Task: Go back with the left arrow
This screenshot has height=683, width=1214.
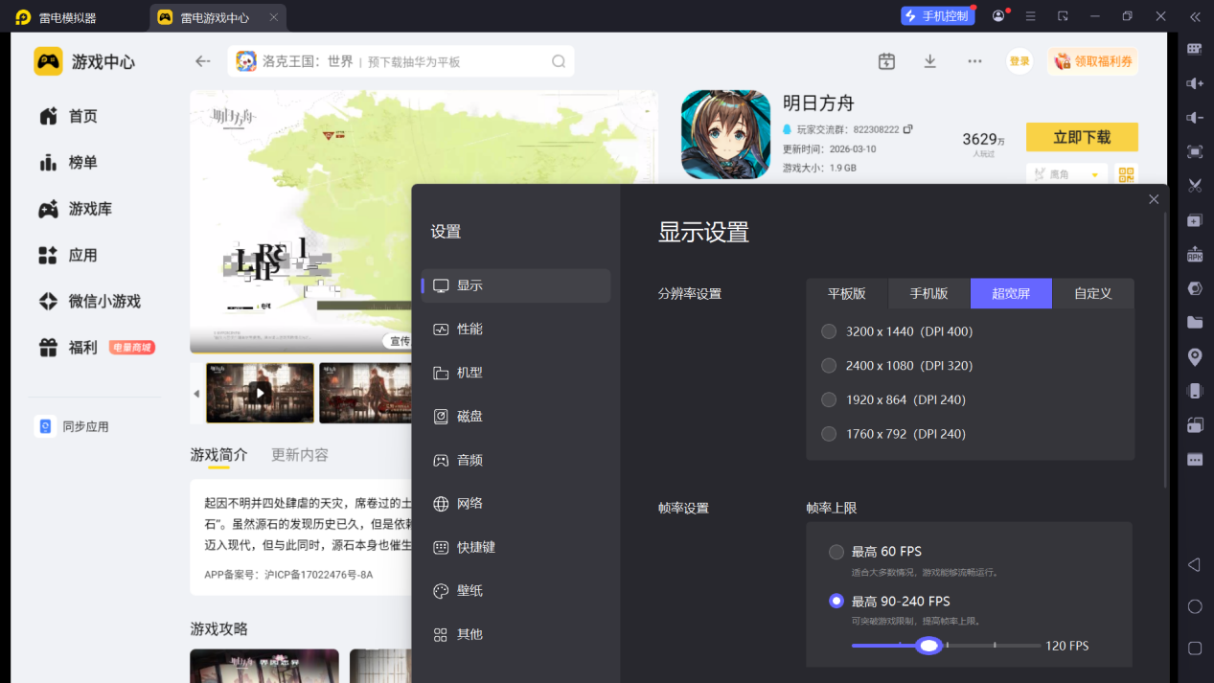Action: click(x=202, y=61)
